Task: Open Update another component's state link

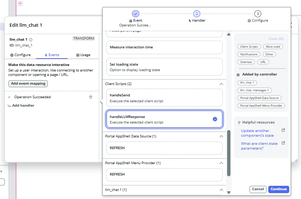Action: point(257,133)
